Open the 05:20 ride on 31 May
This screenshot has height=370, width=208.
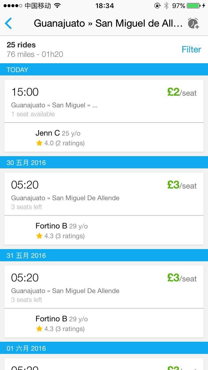(x=83, y=287)
